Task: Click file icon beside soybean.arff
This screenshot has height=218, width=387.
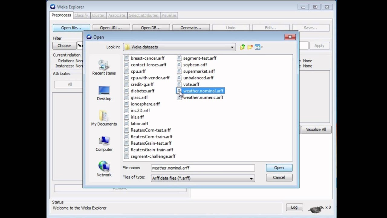Action: tap(179, 64)
